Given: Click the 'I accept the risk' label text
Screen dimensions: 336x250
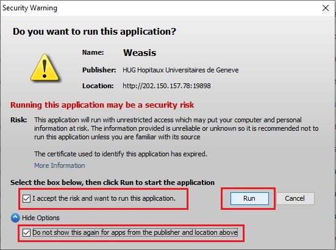Looking at the screenshot, I should (x=104, y=198).
